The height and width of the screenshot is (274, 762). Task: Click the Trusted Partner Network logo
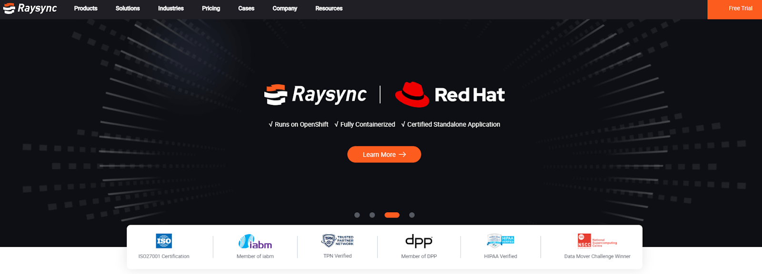coord(338,240)
